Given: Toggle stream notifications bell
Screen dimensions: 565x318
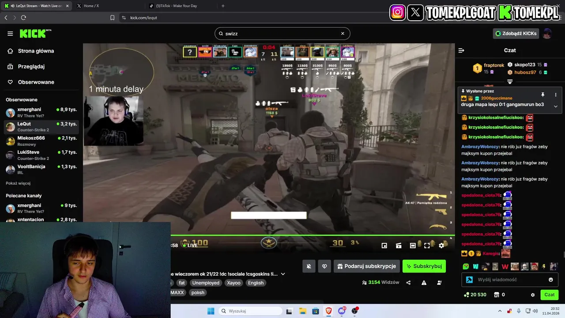Looking at the screenshot, I should [309, 266].
